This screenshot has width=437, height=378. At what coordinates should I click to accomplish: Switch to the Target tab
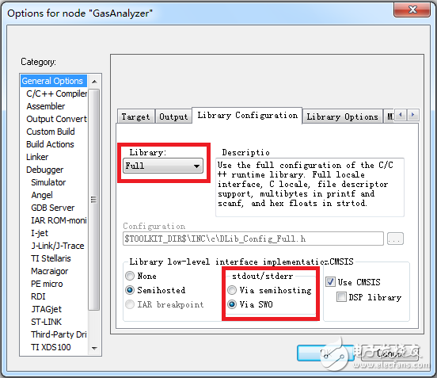point(135,116)
